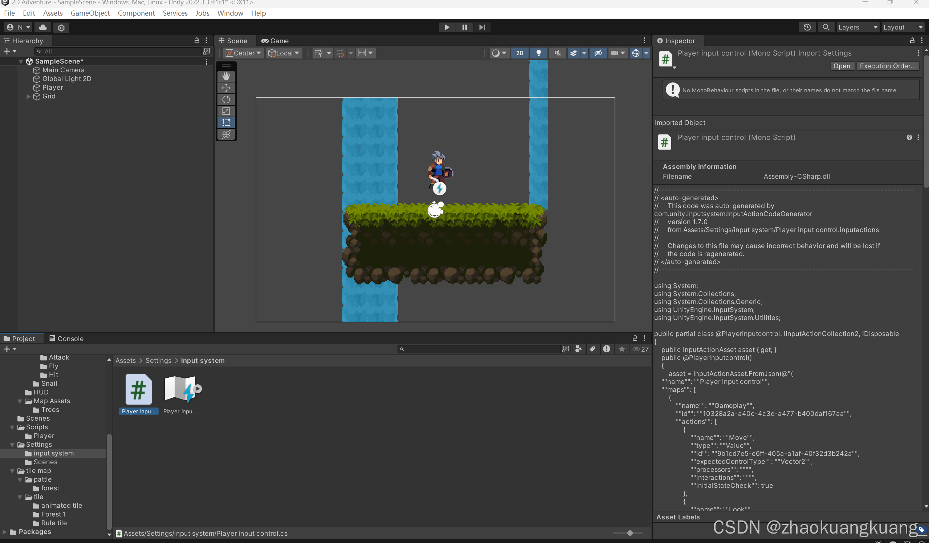Open the Center pivot mode dropdown
This screenshot has height=543, width=929.
click(243, 53)
